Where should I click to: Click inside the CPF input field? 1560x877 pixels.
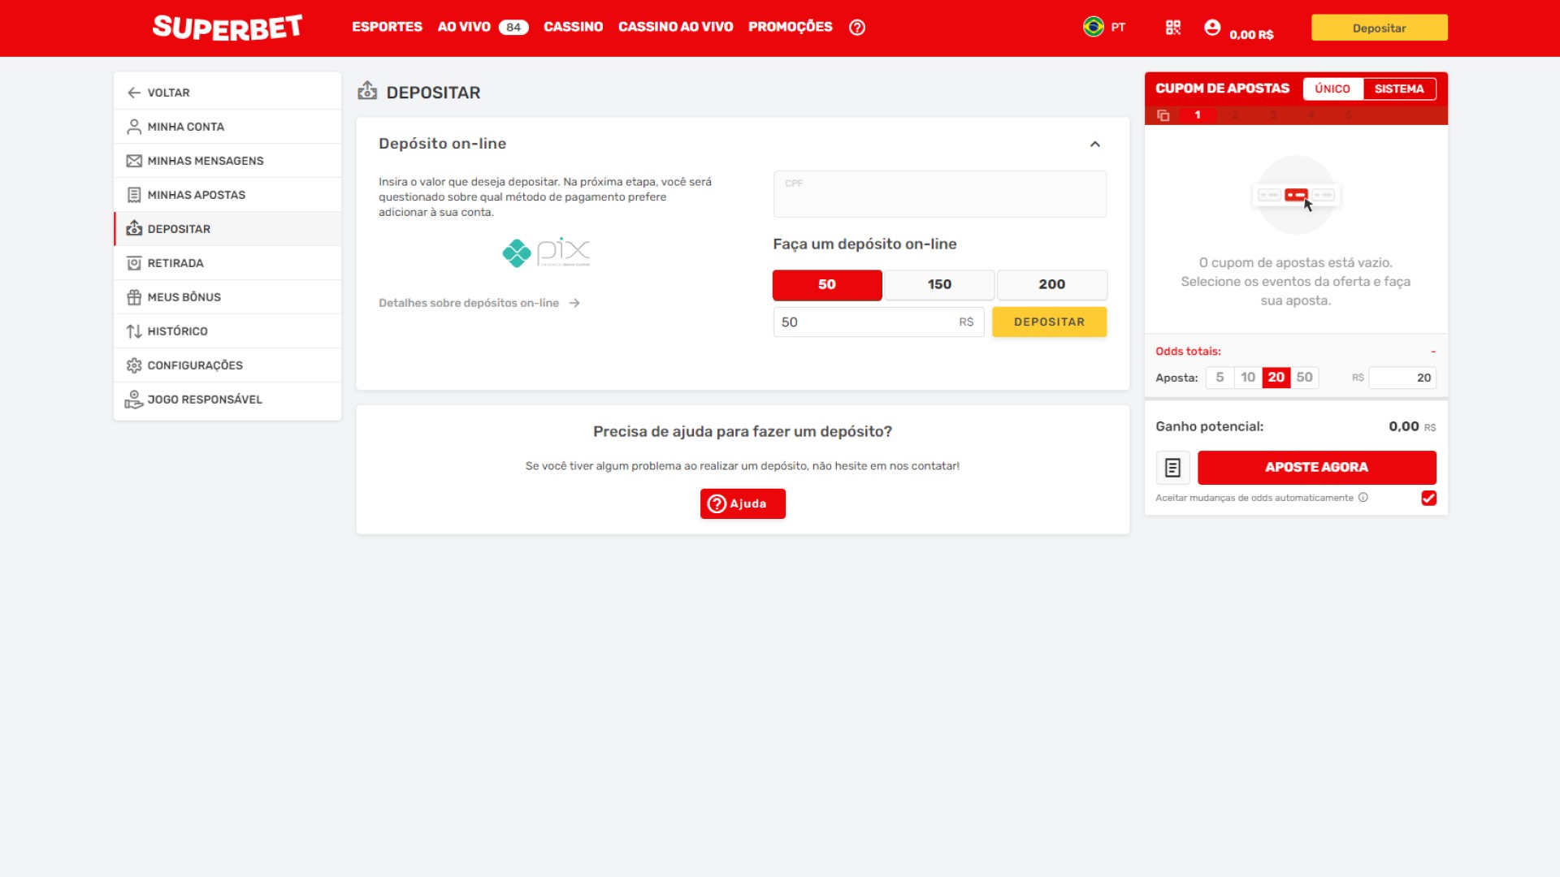939,194
